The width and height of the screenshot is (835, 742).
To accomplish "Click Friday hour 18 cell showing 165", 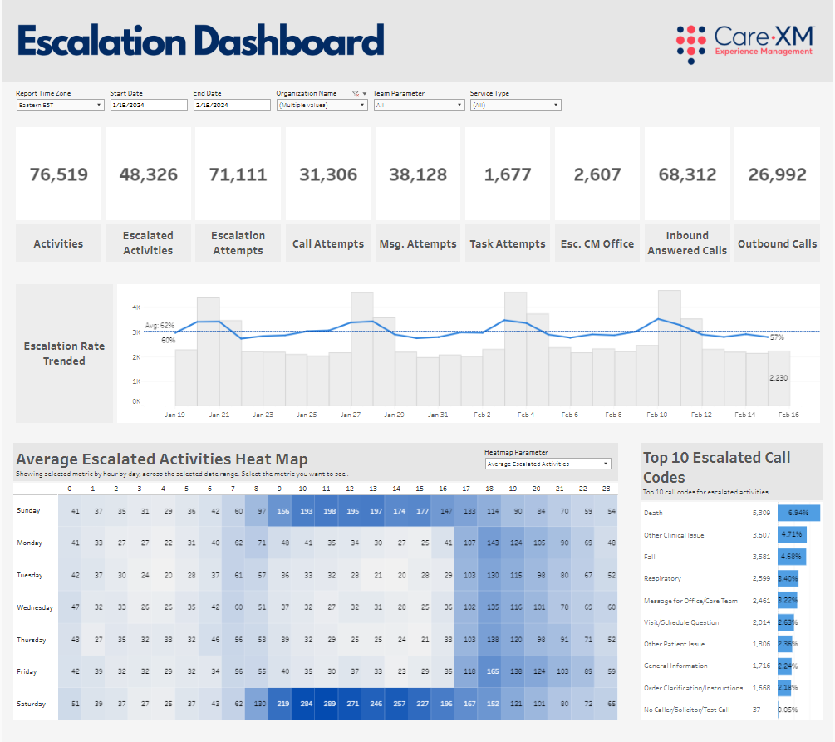I will [492, 671].
